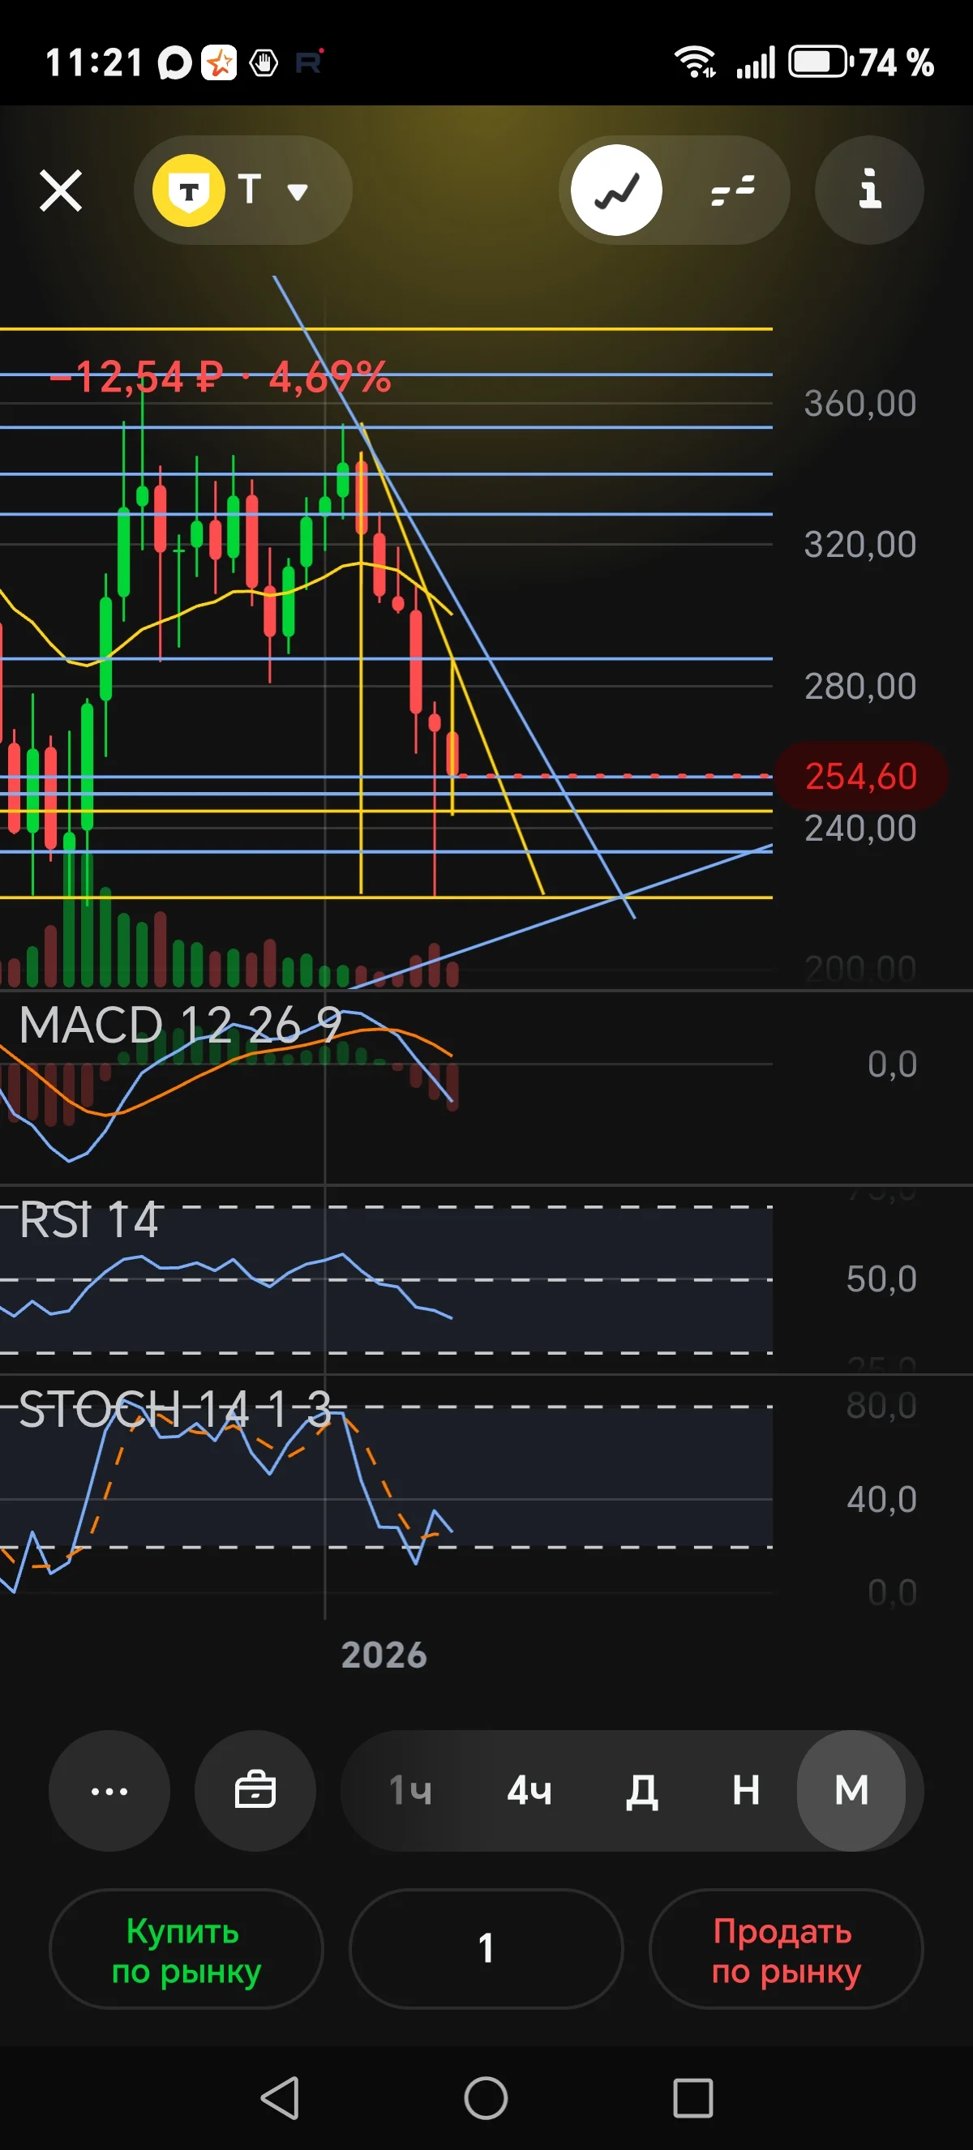Select the 4ч timeframe

tap(530, 1790)
